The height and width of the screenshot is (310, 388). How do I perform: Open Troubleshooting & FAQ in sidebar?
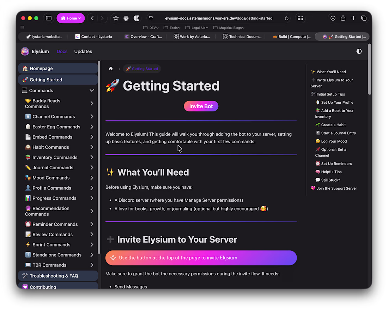pos(58,275)
